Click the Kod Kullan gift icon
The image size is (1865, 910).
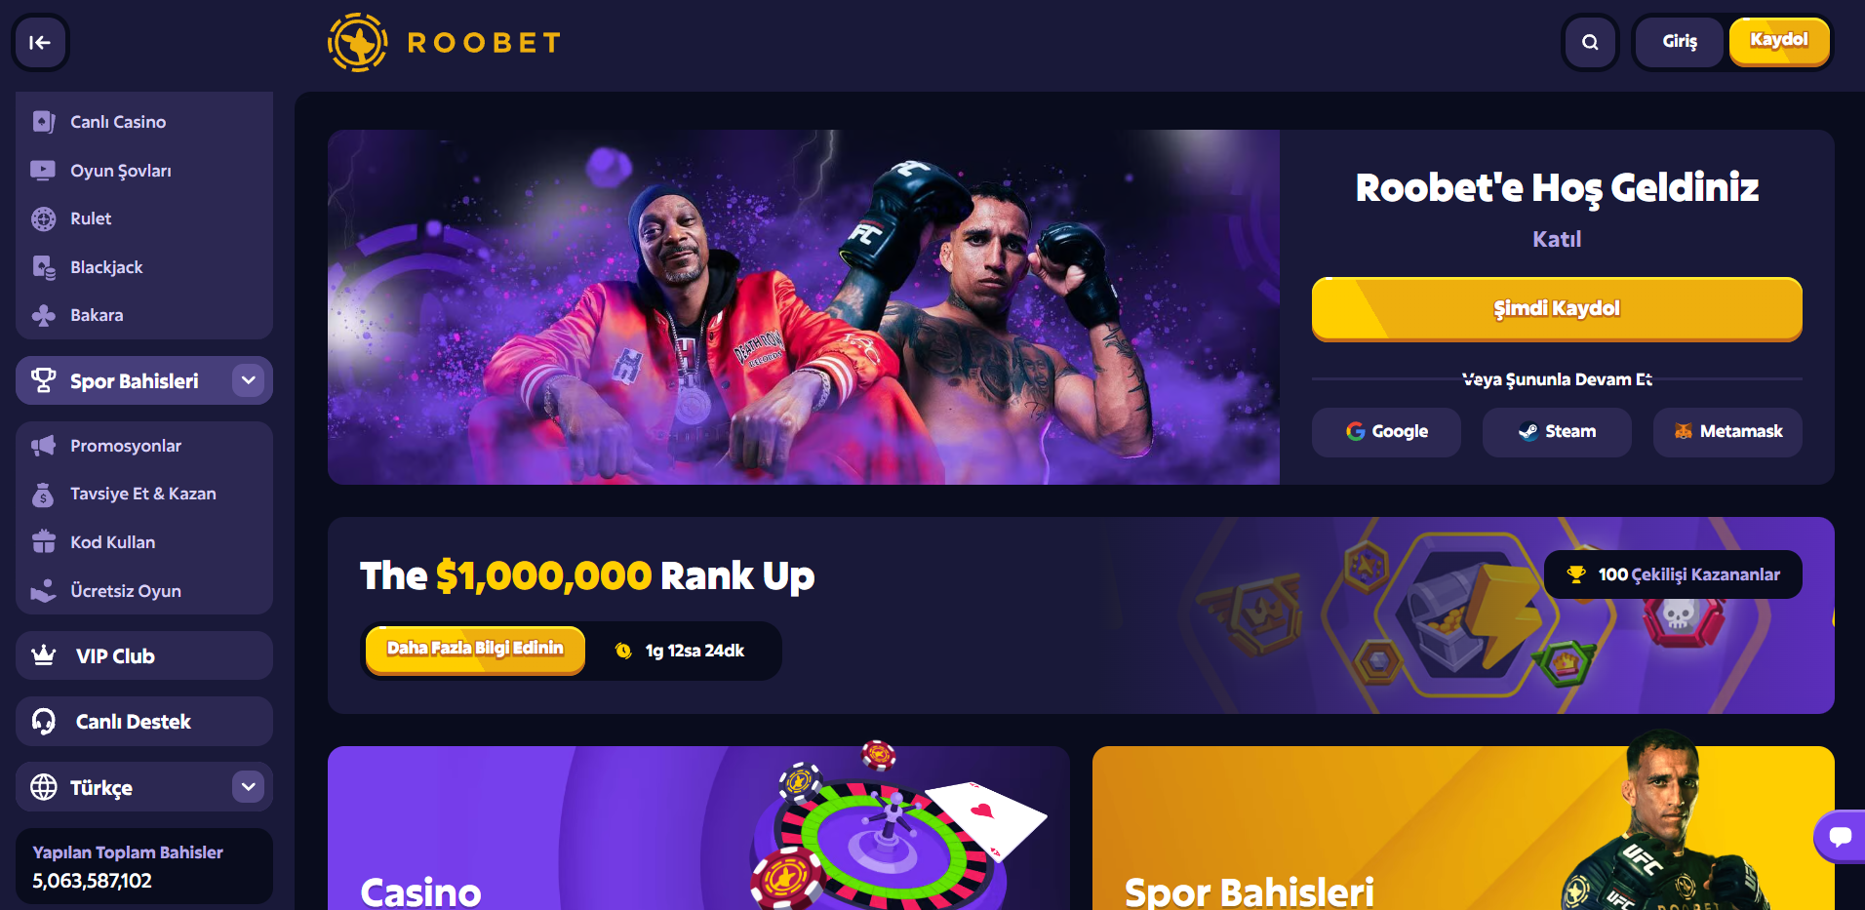(x=44, y=541)
